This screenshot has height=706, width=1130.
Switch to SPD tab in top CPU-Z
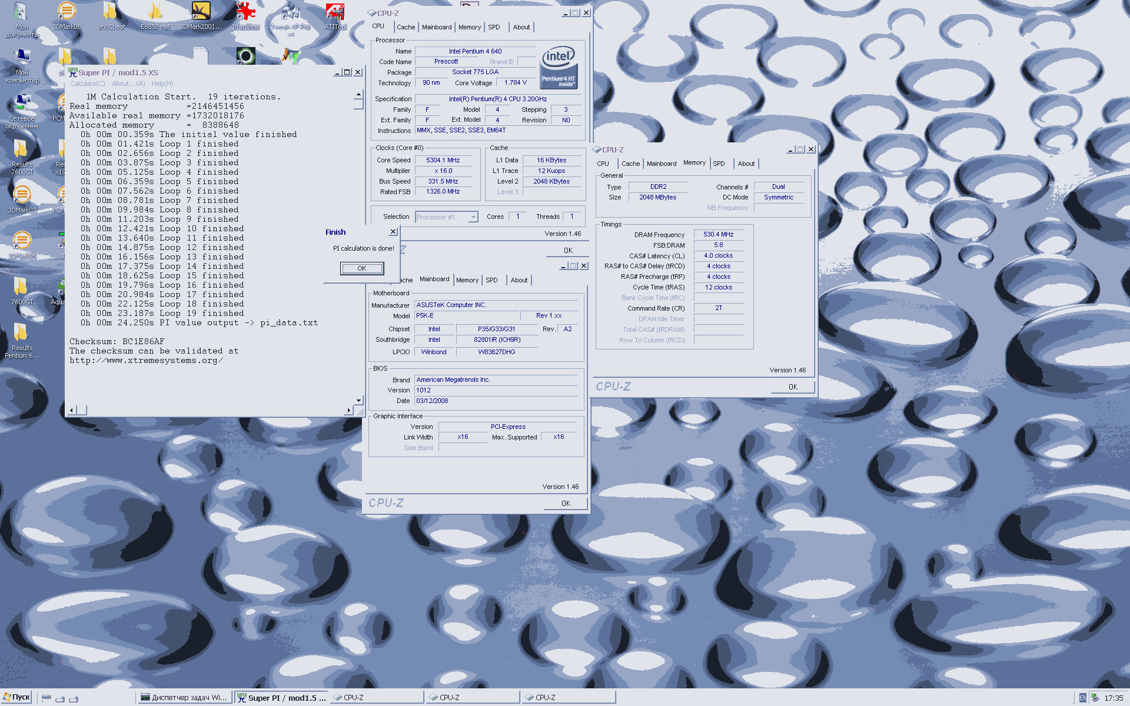click(494, 27)
